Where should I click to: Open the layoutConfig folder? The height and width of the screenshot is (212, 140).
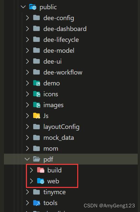click(61, 127)
